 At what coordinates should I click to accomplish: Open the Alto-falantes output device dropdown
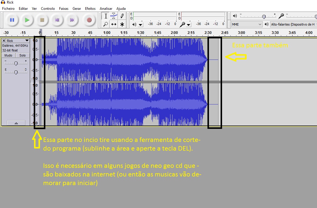293,24
